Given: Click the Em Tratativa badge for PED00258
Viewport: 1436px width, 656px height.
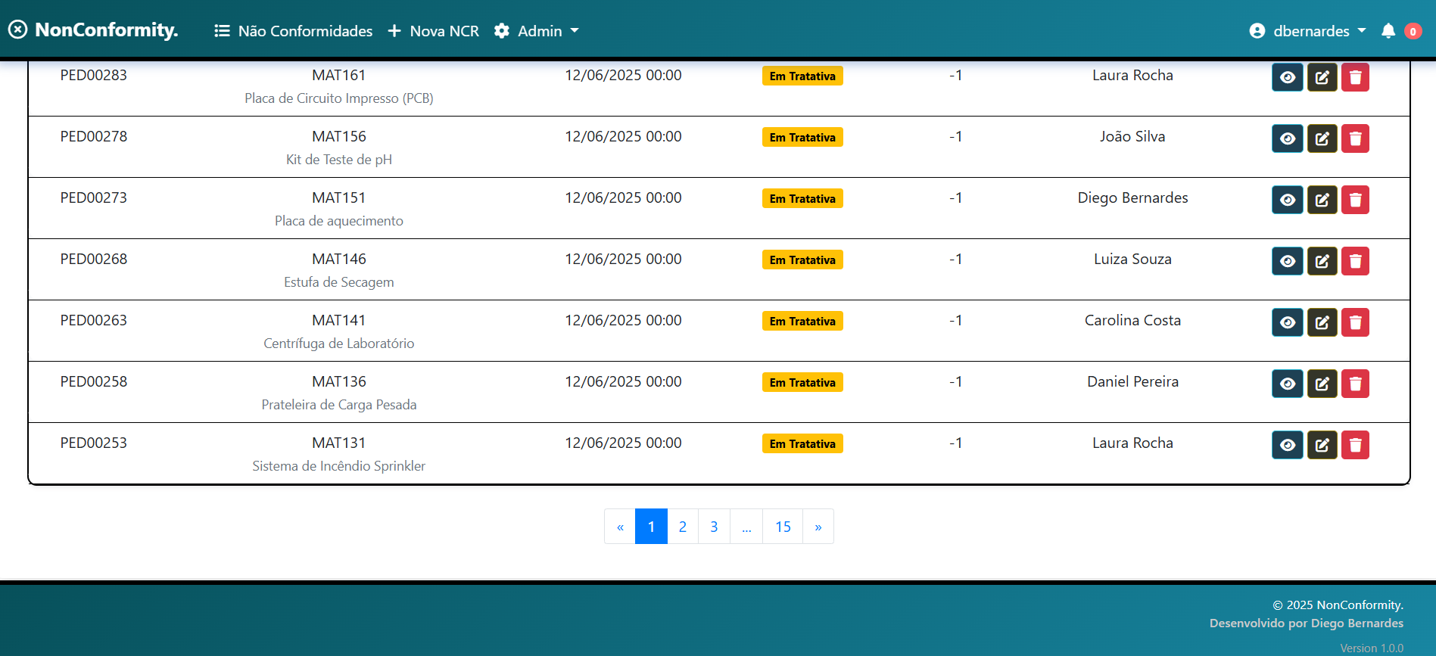Looking at the screenshot, I should click(802, 383).
